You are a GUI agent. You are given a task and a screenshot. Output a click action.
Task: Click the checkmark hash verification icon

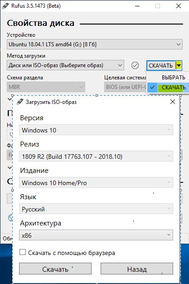coord(135,65)
